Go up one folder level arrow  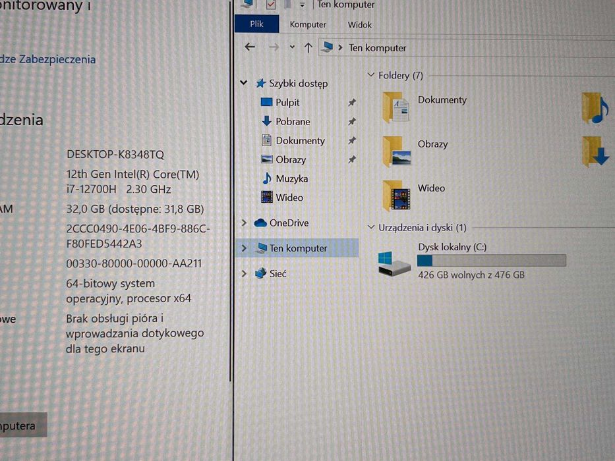click(x=308, y=48)
